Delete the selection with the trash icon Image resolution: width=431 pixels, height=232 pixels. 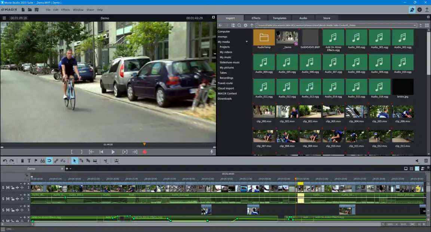click(22, 161)
